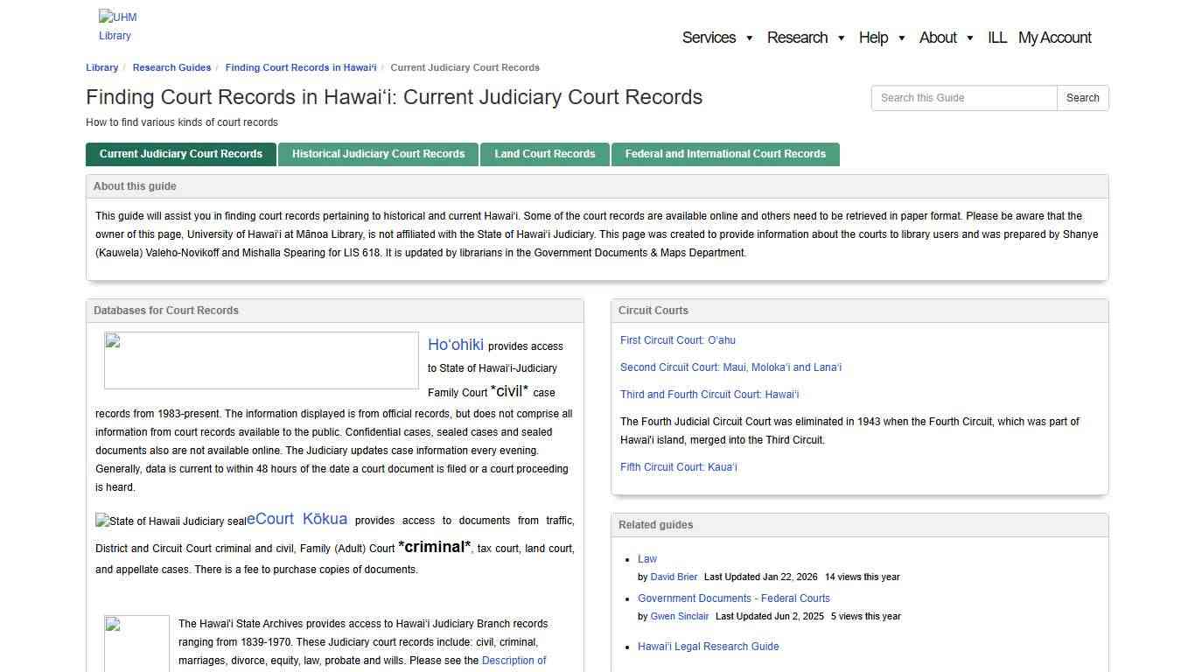Screen dimensions: 1195x672
Task: Select the Land Court Records tab
Action: click(x=544, y=154)
